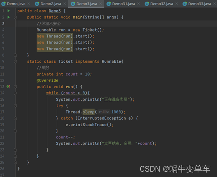217x177 pixels.
Task: Click the Demo2.java file type icon
Action: pyautogui.click(x=37, y=4)
